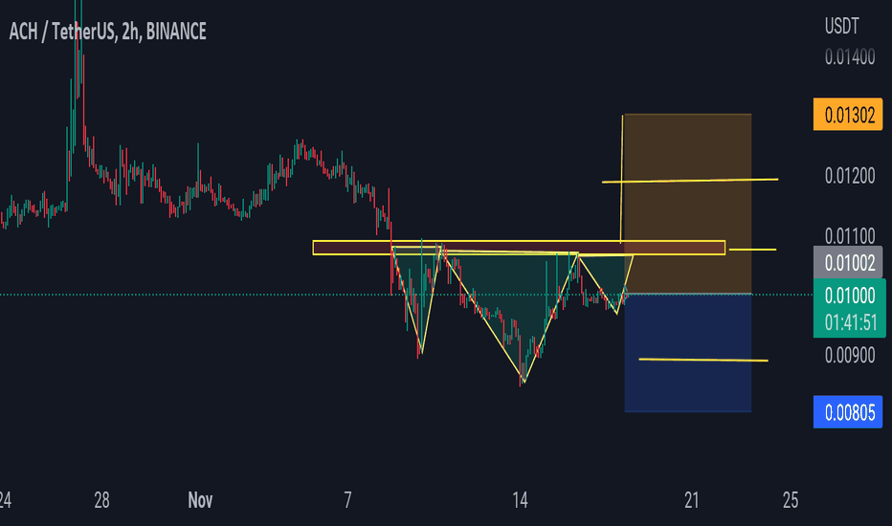This screenshot has width=892, height=526.
Task: Select the yellow horizontal line near 0.00900
Action: click(703, 360)
